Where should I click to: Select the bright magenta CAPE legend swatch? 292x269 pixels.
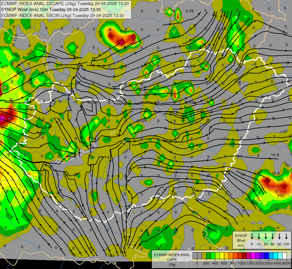pyautogui.click(x=253, y=256)
